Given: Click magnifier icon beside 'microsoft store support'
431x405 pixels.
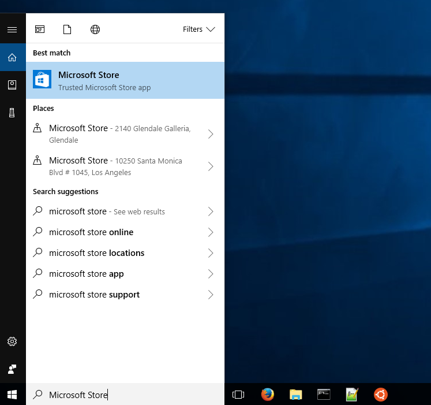Looking at the screenshot, I should click(x=38, y=294).
